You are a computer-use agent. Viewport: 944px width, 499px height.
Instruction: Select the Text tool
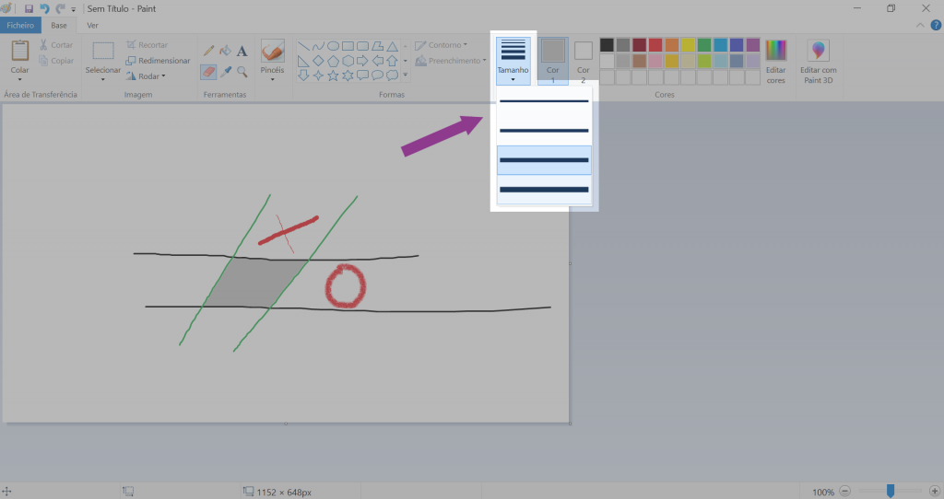[x=242, y=51]
